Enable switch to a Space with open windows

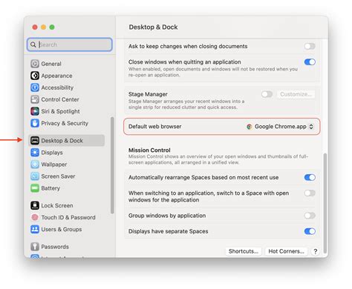[310, 193]
